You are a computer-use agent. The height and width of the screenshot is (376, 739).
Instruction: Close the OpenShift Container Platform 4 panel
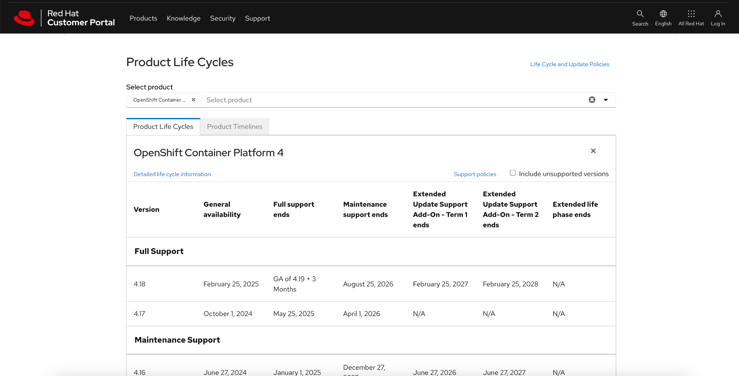[x=593, y=151]
